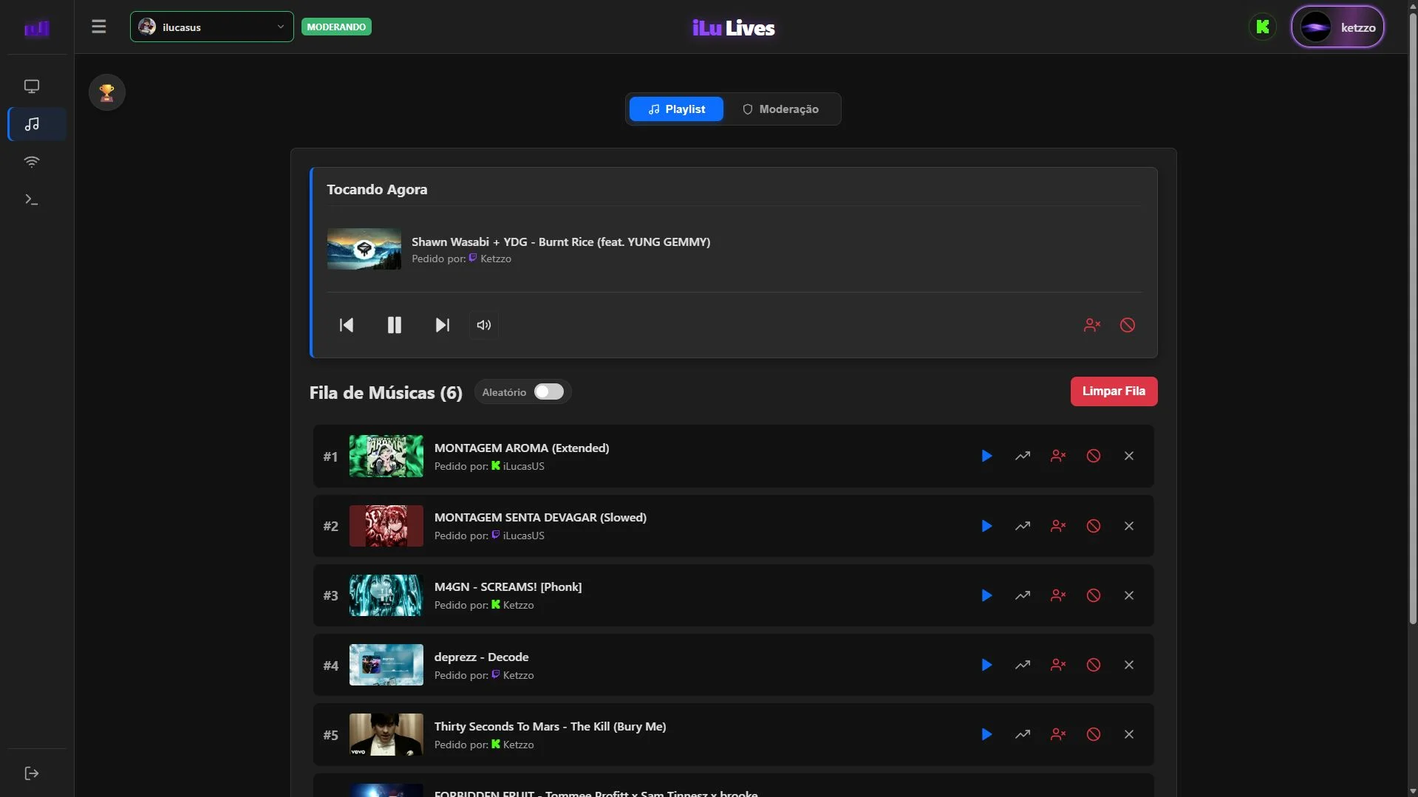Image resolution: width=1418 pixels, height=797 pixels.
Task: Open the ketzzo user profile button
Action: click(1337, 27)
